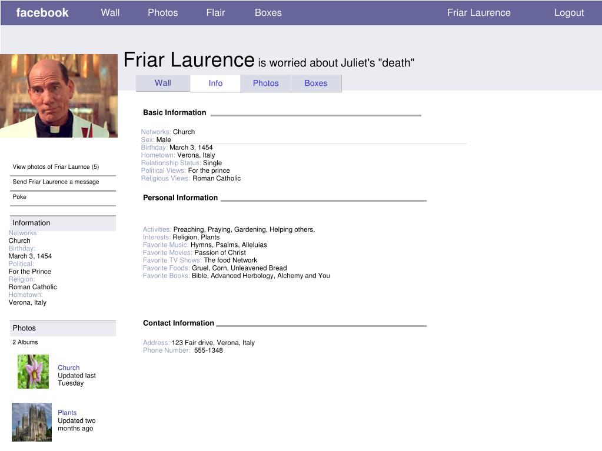Click the Activities line about Preaching, Praying
Viewport: 602px width, 451px height.
coord(229,229)
